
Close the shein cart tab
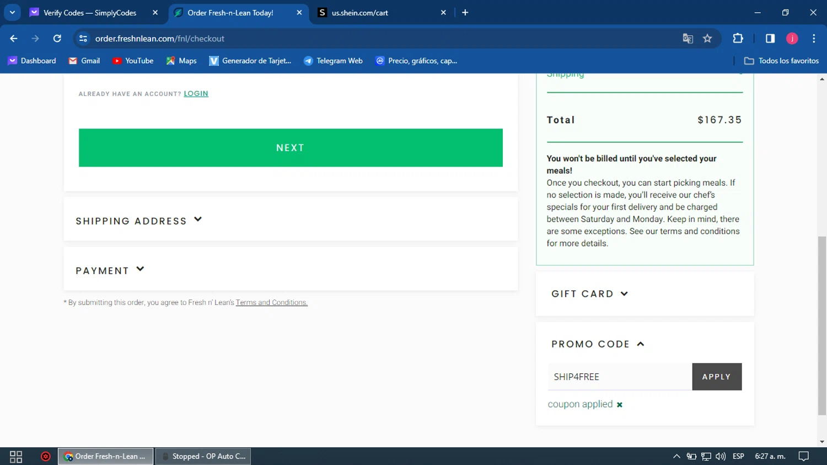[x=443, y=13]
